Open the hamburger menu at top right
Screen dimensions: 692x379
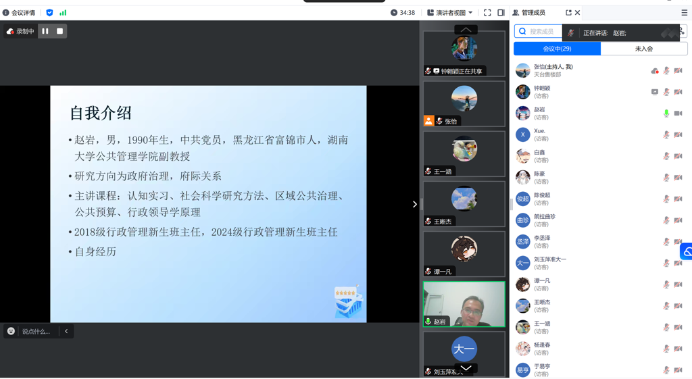pos(684,13)
